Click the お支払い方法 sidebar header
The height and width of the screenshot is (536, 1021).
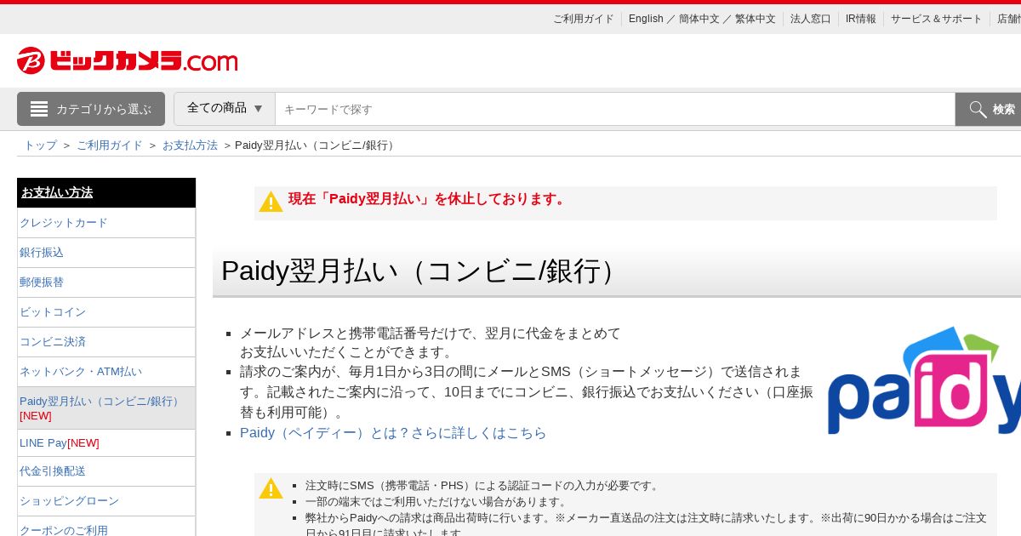tap(106, 192)
